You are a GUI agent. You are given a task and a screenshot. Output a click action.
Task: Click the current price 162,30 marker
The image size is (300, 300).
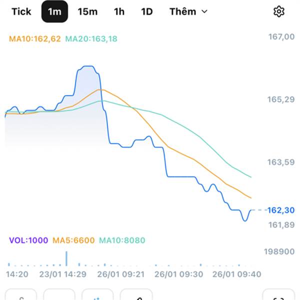click(x=280, y=210)
